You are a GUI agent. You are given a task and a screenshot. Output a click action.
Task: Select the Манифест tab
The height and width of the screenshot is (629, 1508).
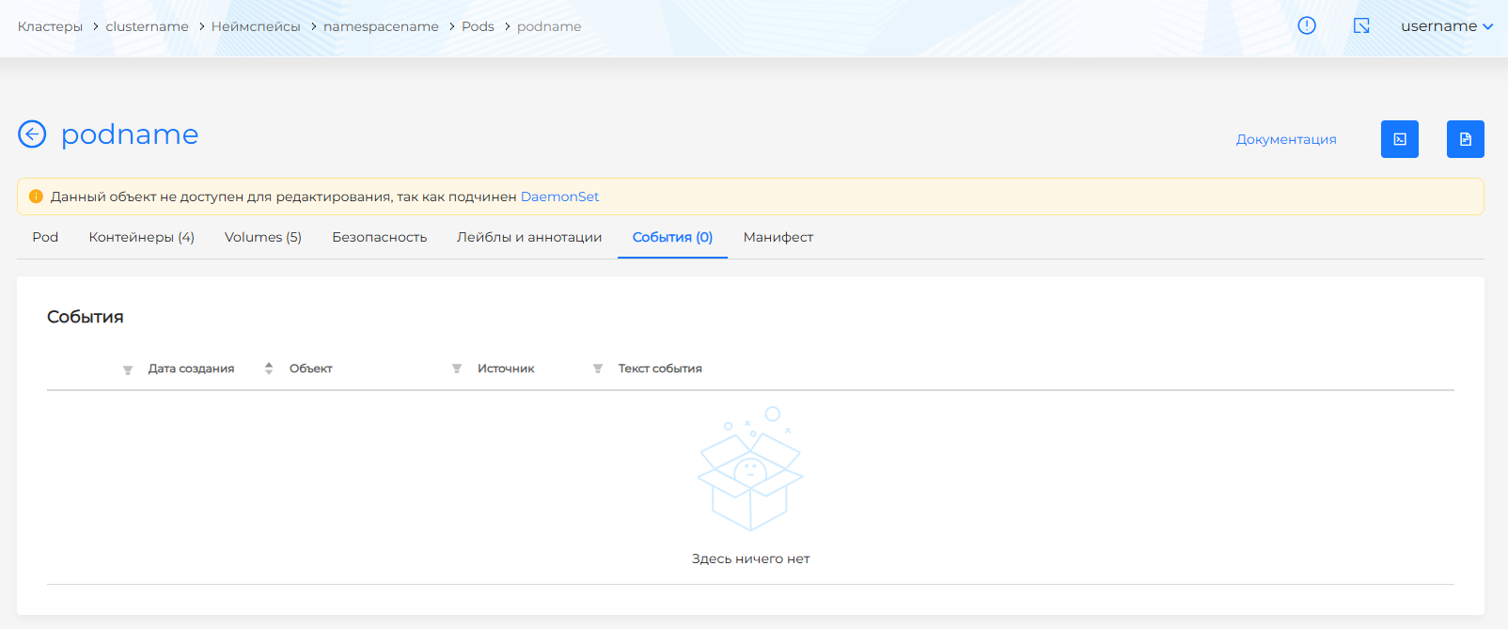pos(778,237)
